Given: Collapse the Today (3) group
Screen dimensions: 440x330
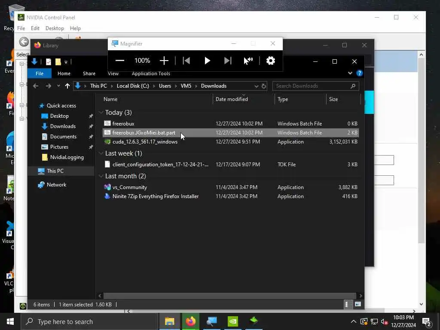Looking at the screenshot, I should pyautogui.click(x=101, y=113).
